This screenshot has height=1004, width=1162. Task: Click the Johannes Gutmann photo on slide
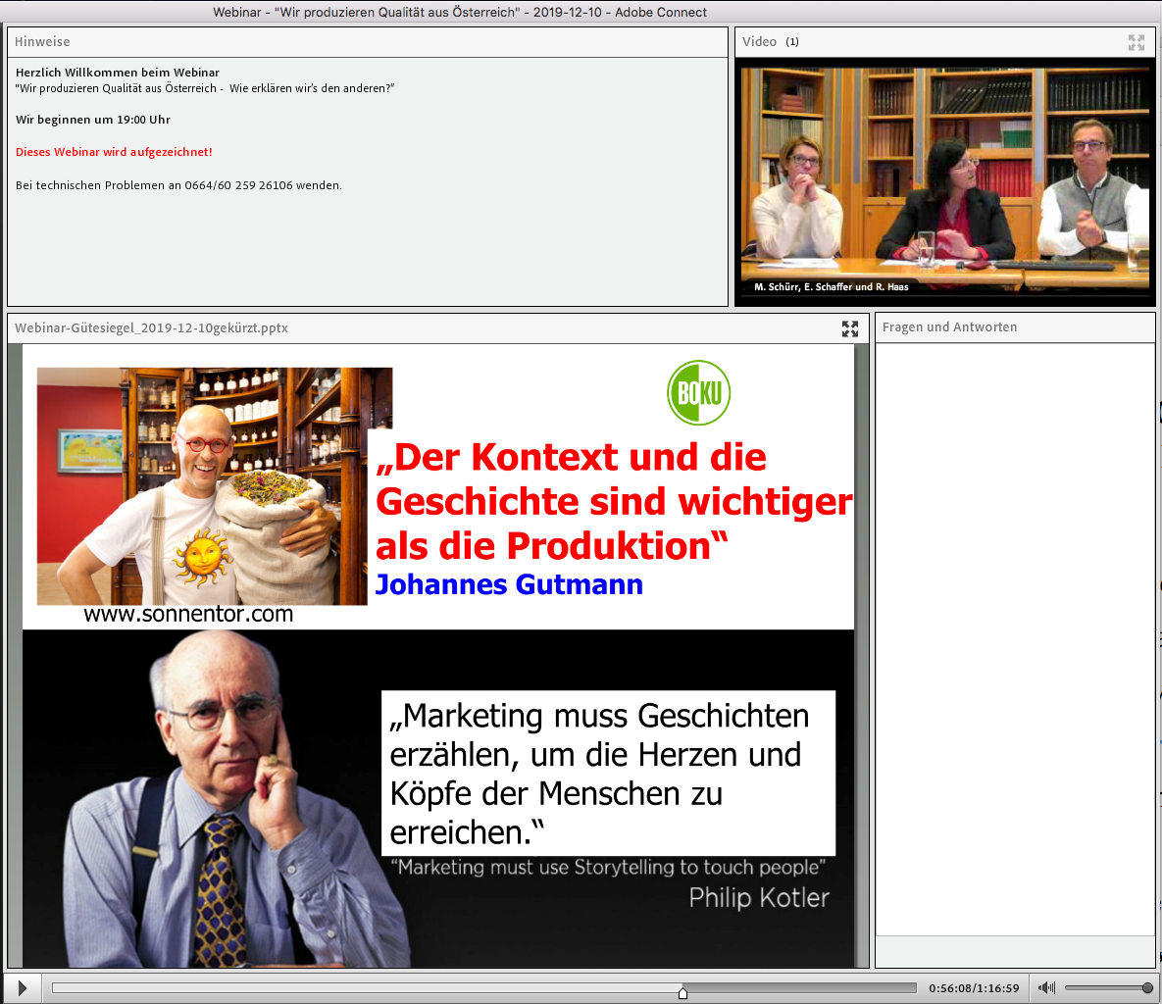click(201, 487)
